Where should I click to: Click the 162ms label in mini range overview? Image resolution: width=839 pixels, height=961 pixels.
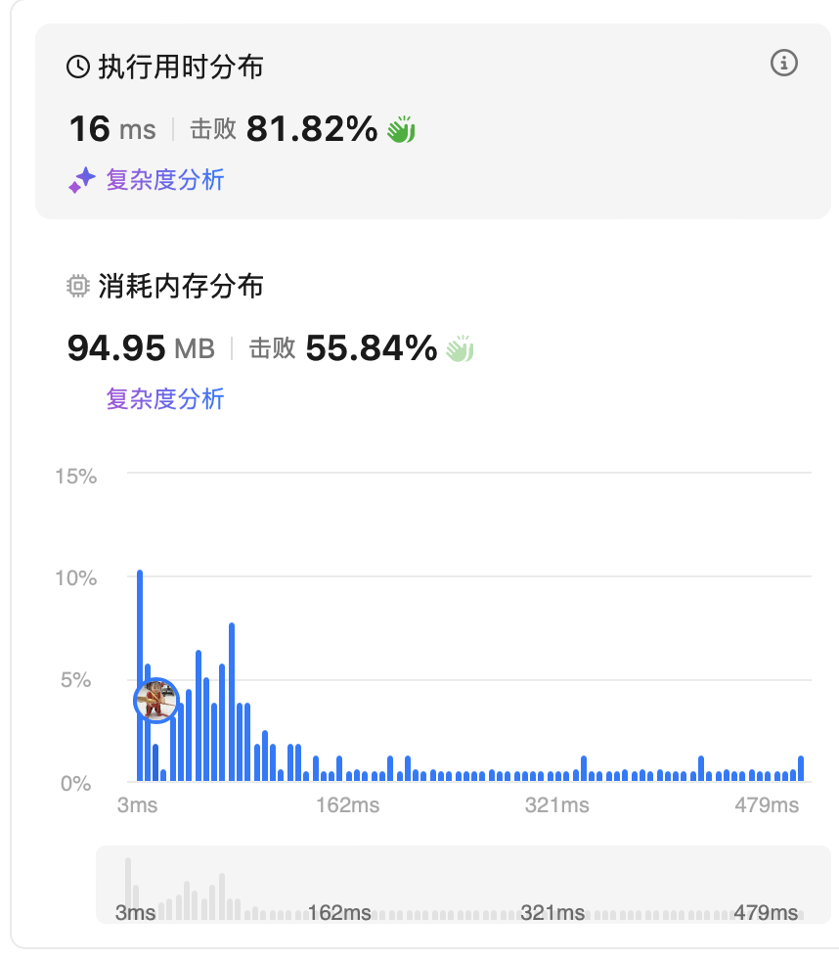339,913
